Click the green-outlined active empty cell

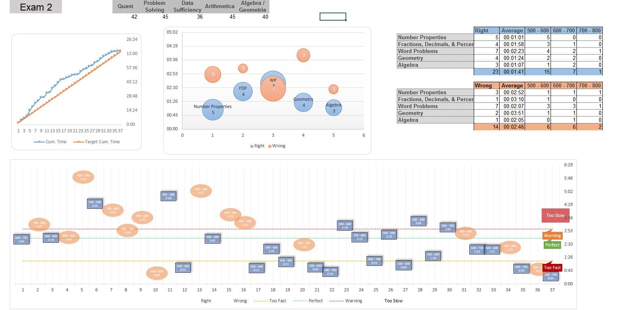tap(333, 17)
